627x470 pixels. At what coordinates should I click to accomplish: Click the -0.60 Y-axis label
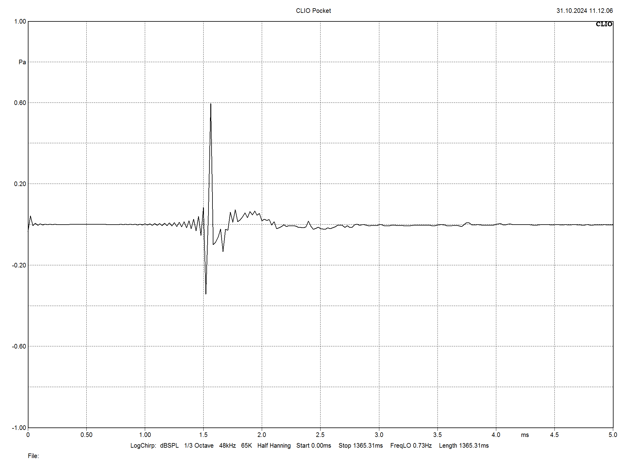[19, 346]
